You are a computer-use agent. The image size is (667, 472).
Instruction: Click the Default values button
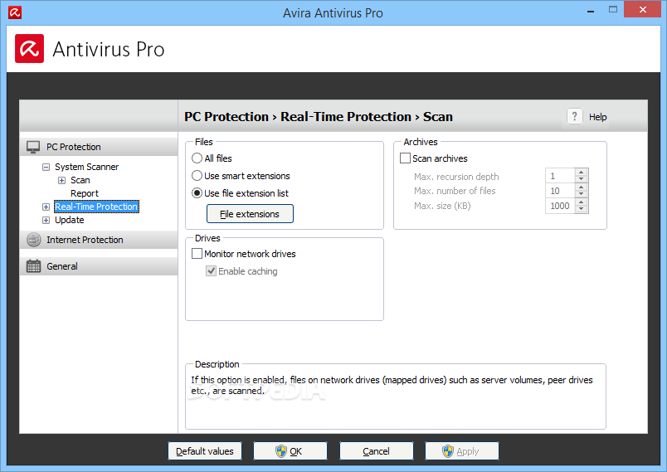tap(205, 451)
